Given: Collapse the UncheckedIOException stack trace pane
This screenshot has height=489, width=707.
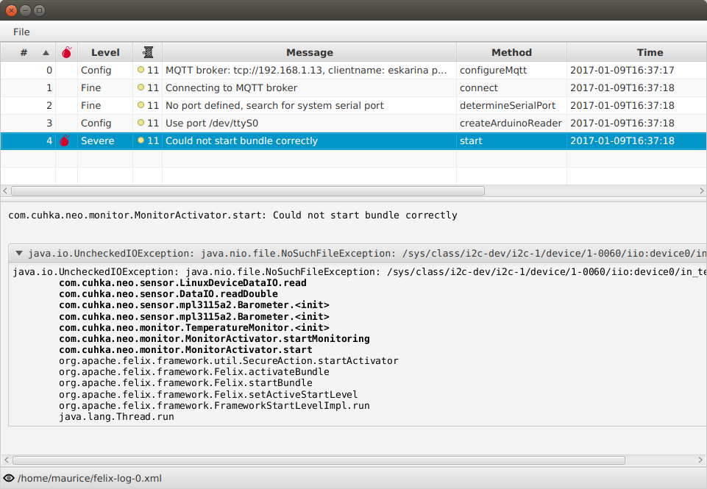Looking at the screenshot, I should (19, 253).
